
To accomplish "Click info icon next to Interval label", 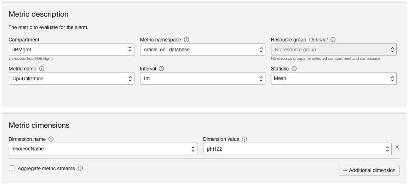I will click(x=162, y=69).
